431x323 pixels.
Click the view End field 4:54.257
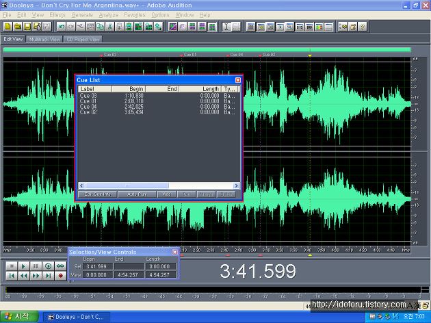point(129,274)
